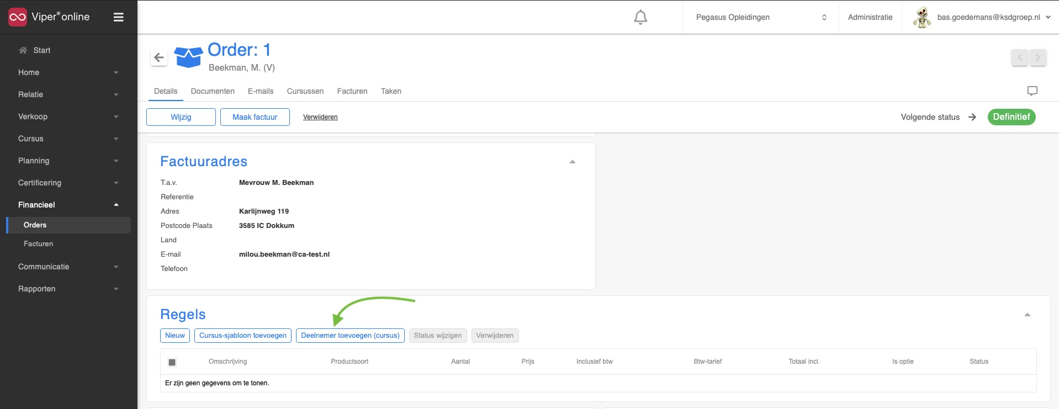Switch to the Taken tab
Viewport: 1059px width, 409px height.
tap(391, 91)
